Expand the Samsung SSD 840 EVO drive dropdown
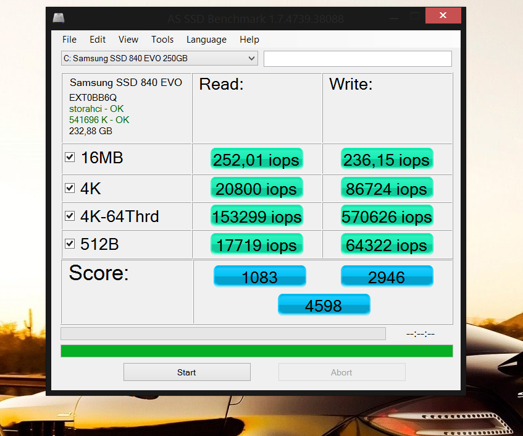Viewport: 523px width, 436px height. pos(159,59)
